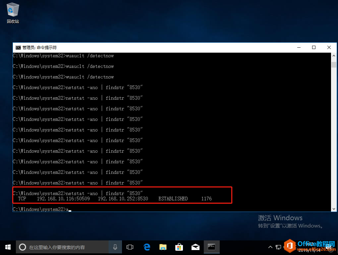This screenshot has height=255, width=338.
Task: Click the scrollbar thumb in Command Prompt
Action: [334, 65]
